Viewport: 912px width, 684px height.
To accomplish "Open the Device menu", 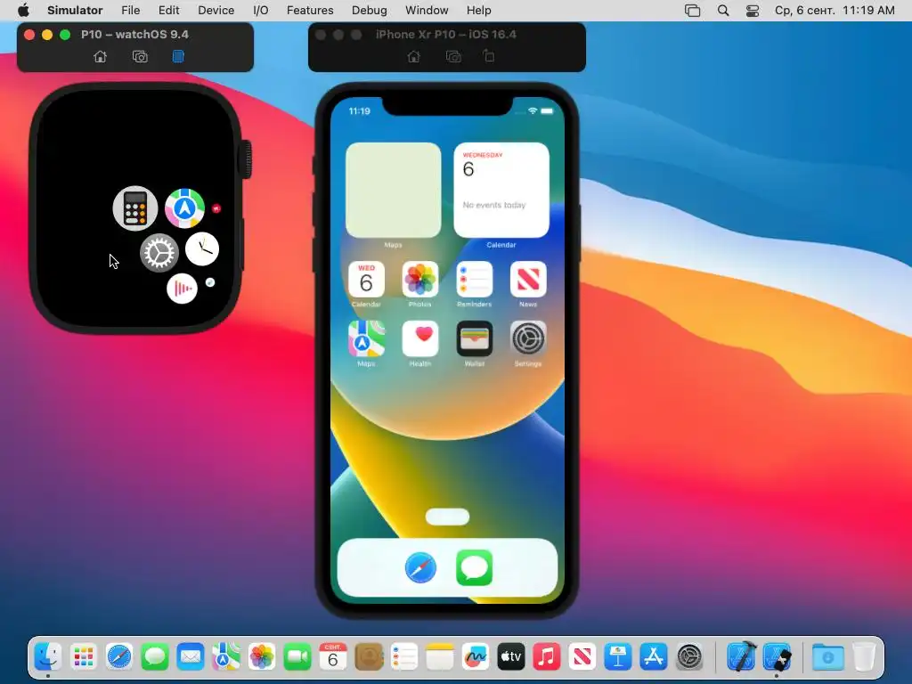I will (x=216, y=11).
